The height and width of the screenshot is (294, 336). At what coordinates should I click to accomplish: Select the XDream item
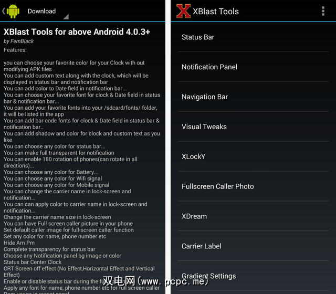[253, 216]
